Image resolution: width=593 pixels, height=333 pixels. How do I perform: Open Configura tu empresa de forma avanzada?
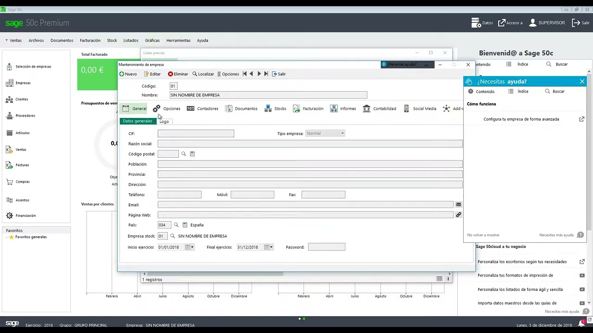coord(521,119)
